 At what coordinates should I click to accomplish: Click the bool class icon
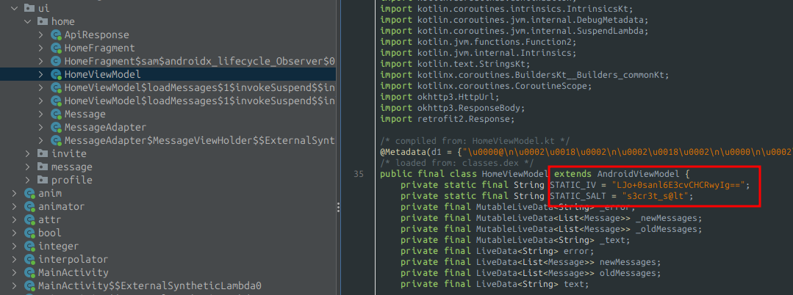click(29, 233)
